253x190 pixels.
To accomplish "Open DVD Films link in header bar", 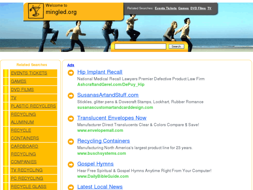I will [x=198, y=8].
